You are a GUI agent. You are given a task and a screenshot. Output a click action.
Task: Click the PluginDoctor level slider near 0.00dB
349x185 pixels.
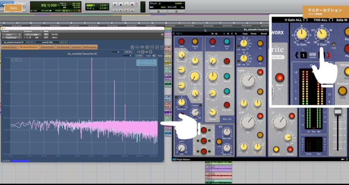(x=129, y=56)
